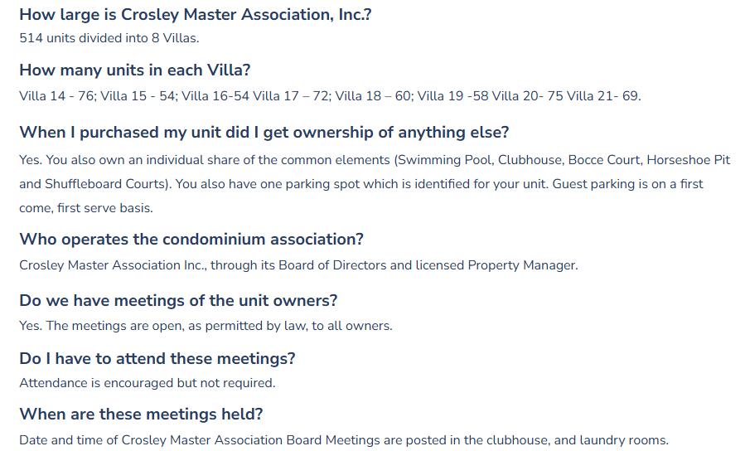
Task: Open the unit ownership question heading
Action: pyautogui.click(x=264, y=132)
